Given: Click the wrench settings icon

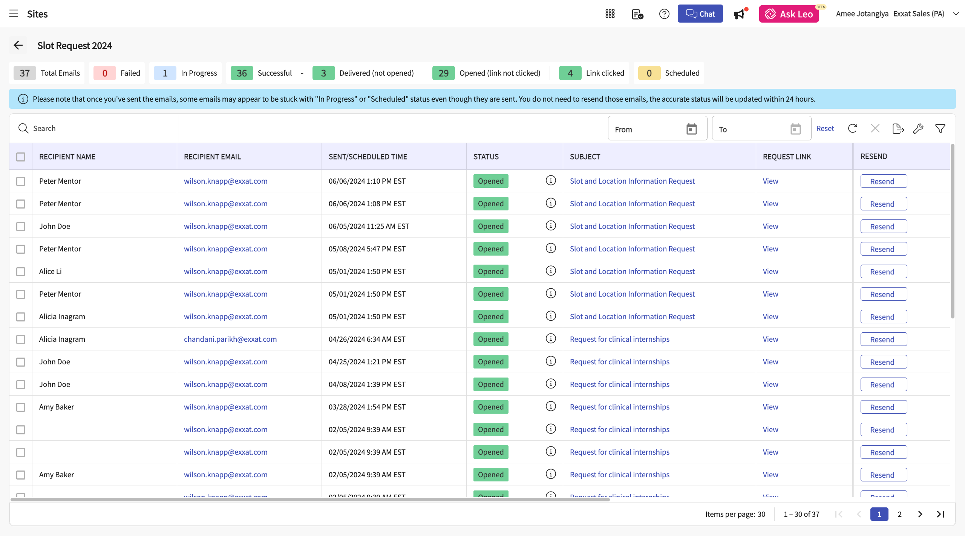Looking at the screenshot, I should pos(918,128).
